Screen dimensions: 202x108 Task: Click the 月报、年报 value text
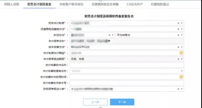pos(78,59)
